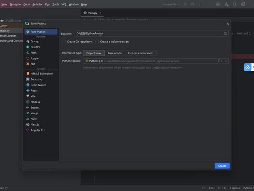This screenshot has height=191, width=254.
Task: Close the New Project dialog
Action: click(x=228, y=24)
